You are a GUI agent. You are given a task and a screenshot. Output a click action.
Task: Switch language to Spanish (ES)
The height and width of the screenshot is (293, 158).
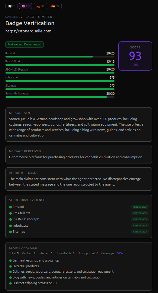(55, 6)
